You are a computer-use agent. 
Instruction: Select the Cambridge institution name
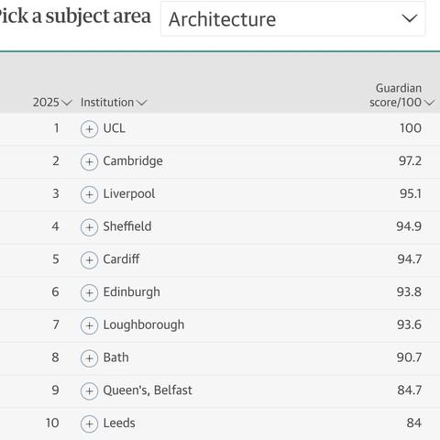pos(133,161)
